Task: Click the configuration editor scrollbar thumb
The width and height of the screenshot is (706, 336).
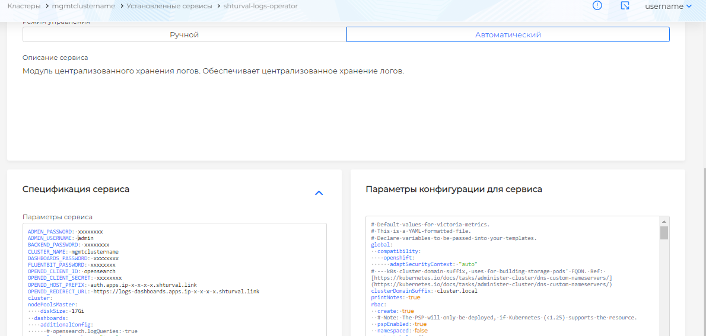Action: pyautogui.click(x=664, y=232)
